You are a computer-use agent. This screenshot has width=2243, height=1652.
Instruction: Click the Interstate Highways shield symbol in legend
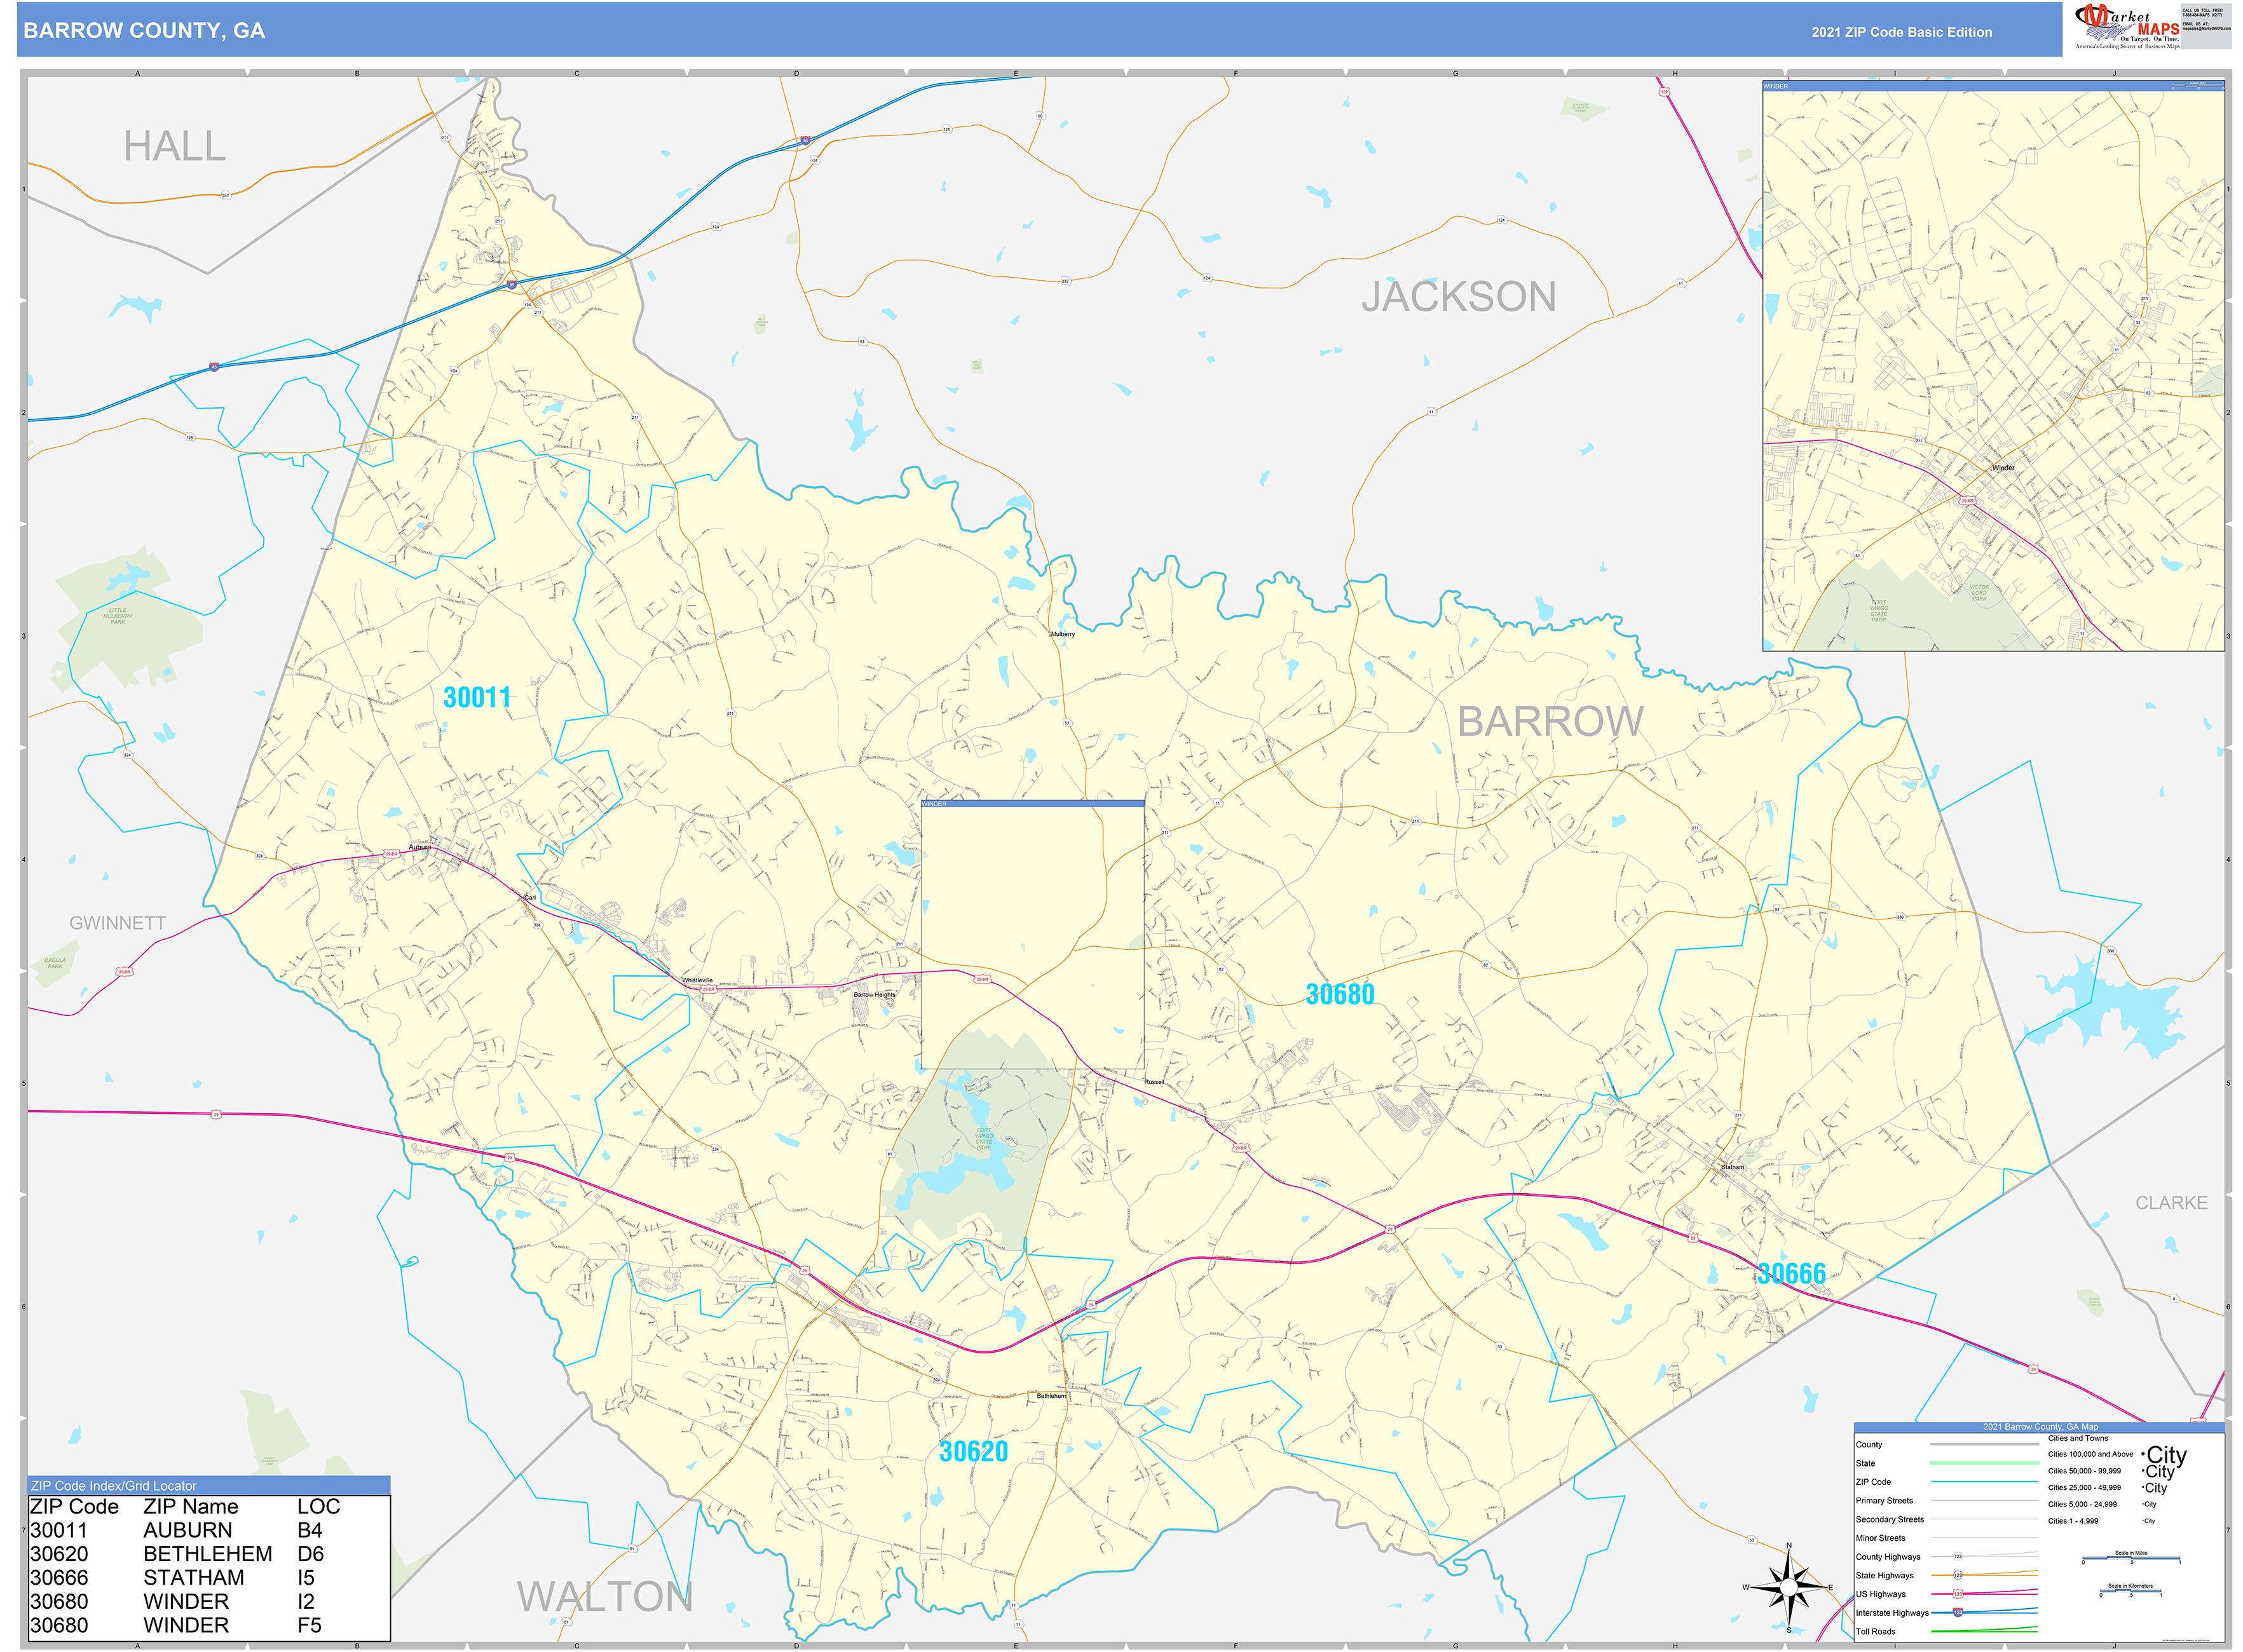[1958, 1613]
